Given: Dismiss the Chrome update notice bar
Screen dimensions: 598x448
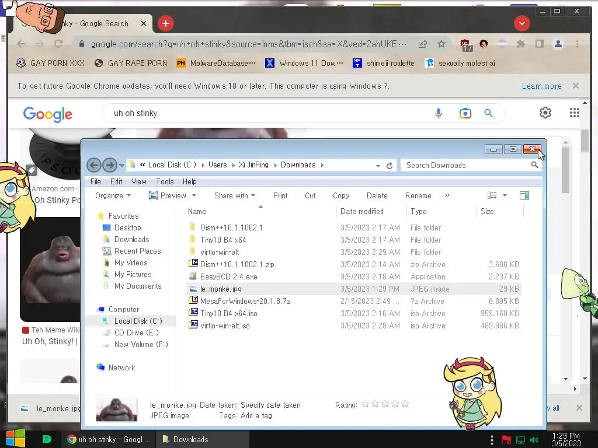Looking at the screenshot, I should coord(575,86).
